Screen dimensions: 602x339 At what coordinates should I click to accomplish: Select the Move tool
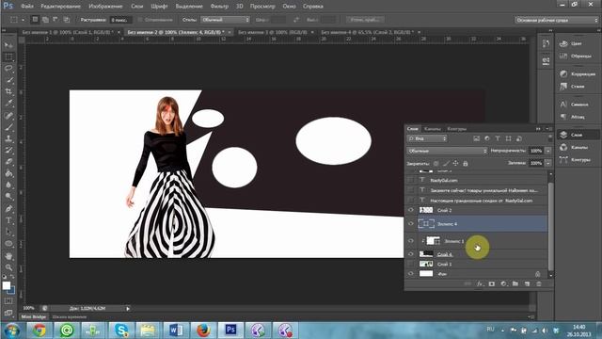pos(8,45)
